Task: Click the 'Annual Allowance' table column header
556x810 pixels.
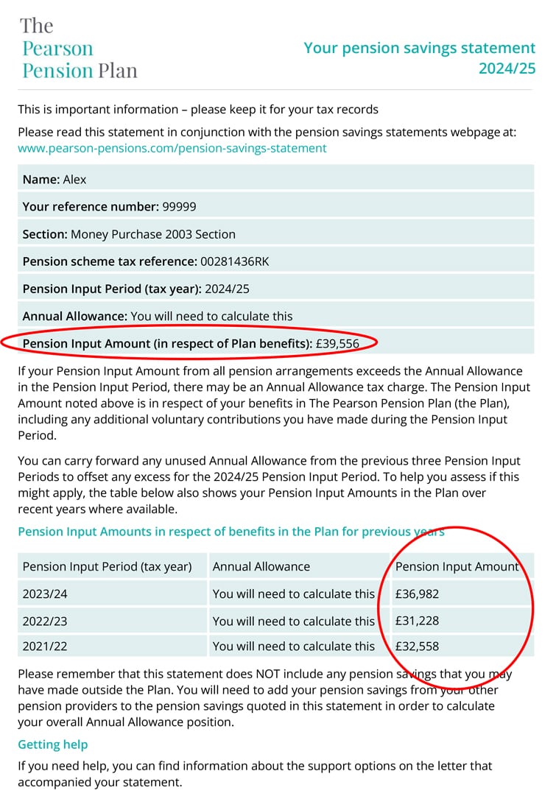Action: [x=261, y=566]
